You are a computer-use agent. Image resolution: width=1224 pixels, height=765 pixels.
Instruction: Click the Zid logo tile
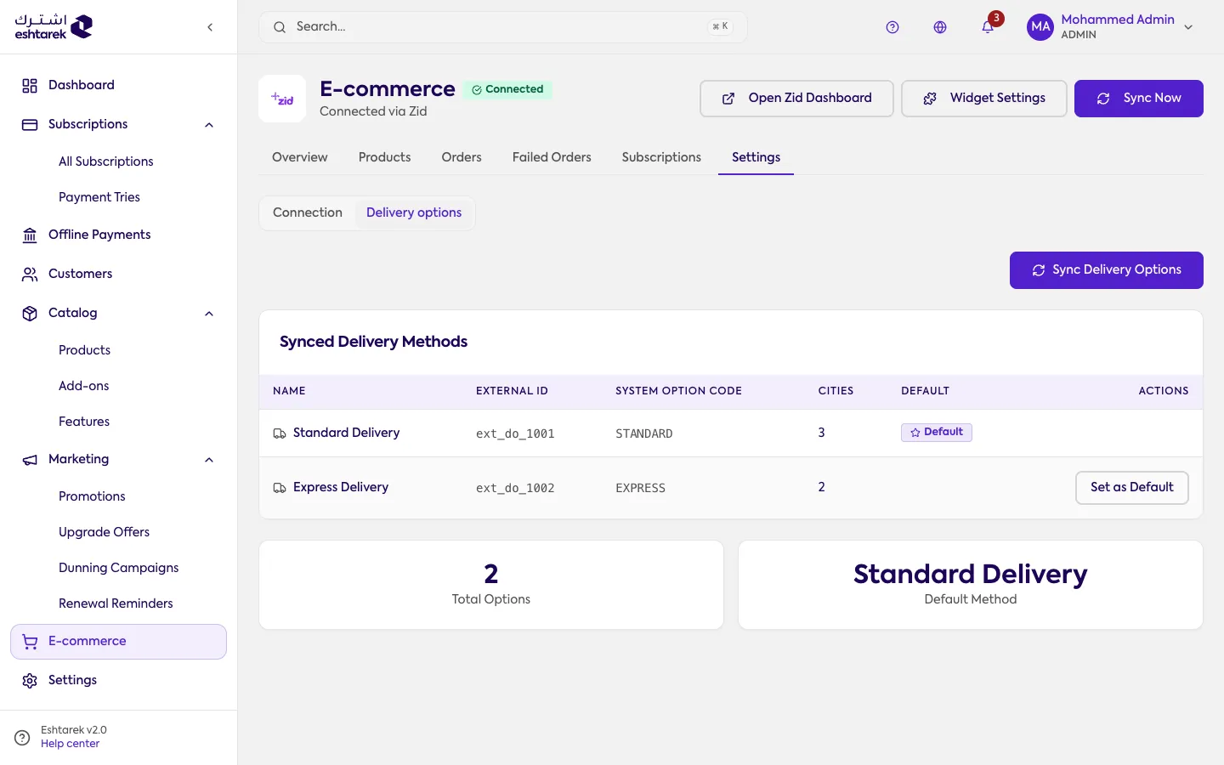pos(282,99)
